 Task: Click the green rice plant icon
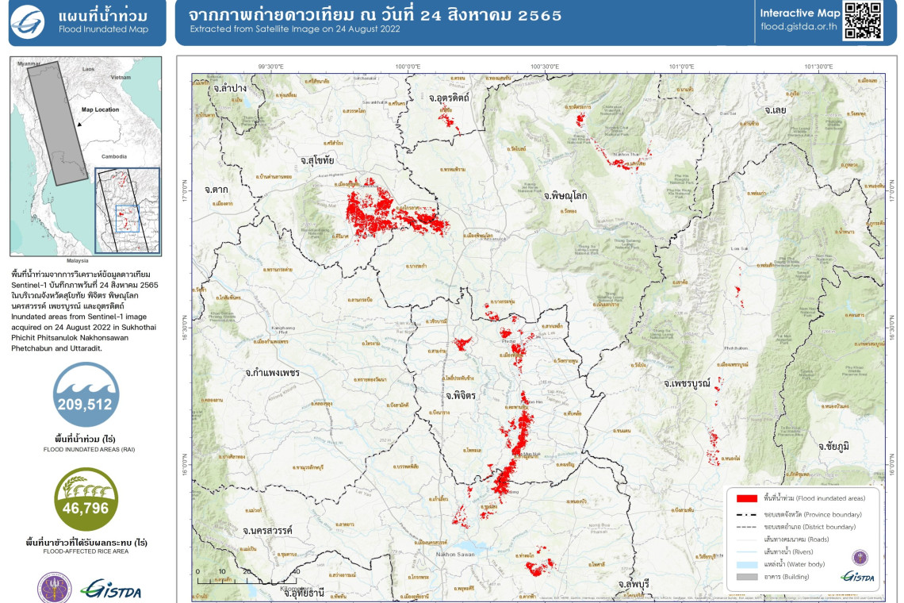pos(86,499)
